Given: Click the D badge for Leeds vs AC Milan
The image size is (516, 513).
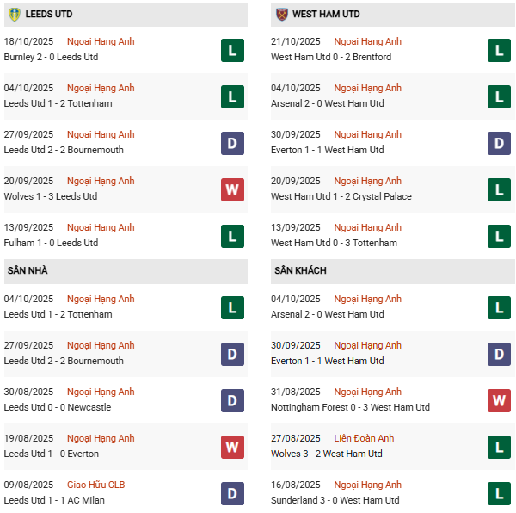Looking at the screenshot, I should coord(232,493).
